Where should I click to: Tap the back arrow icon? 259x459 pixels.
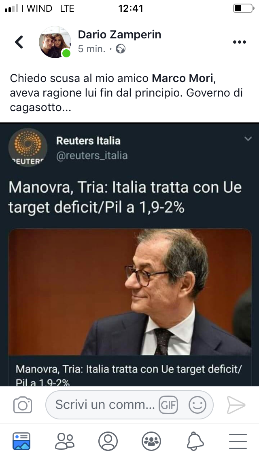19,42
